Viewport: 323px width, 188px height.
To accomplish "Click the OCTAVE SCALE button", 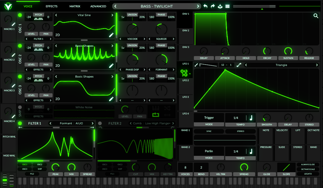I will tap(308, 169).
